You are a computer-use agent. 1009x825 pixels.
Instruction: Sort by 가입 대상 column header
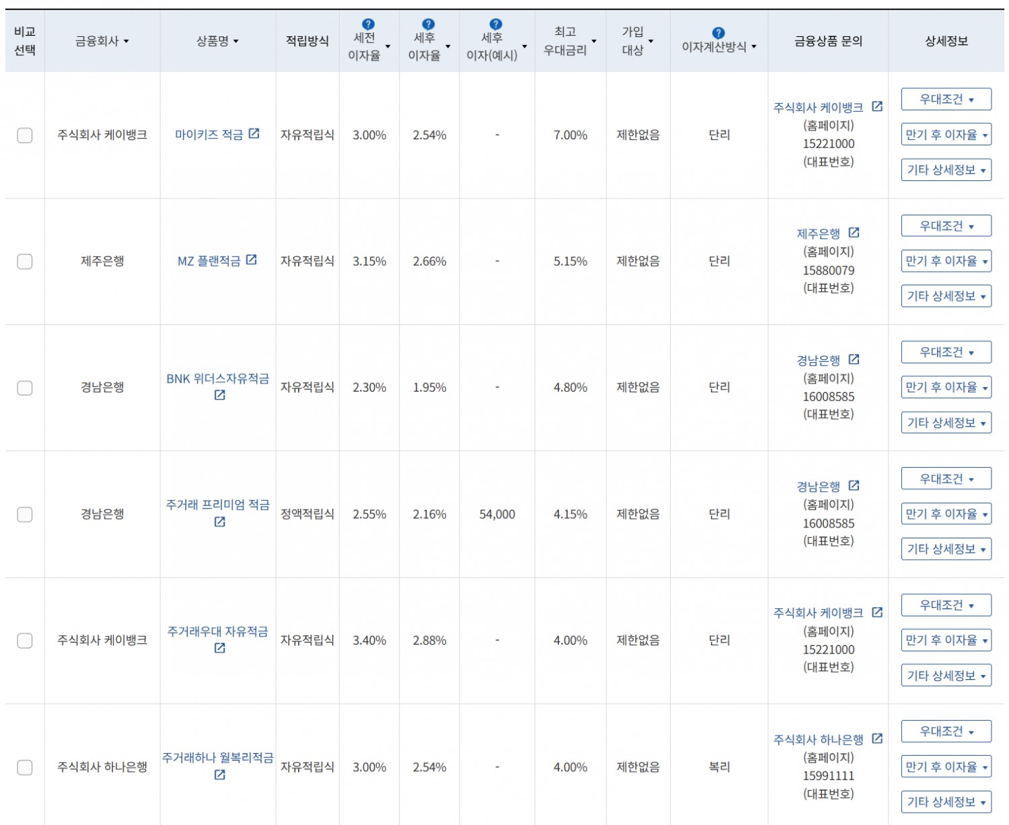click(x=637, y=41)
